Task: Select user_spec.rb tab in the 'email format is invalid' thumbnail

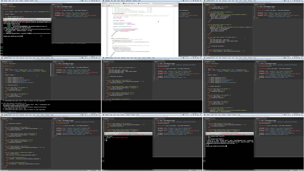Action: [209, 5]
